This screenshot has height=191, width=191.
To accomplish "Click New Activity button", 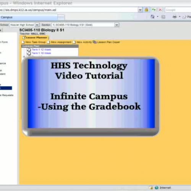I will [x=82, y=42].
